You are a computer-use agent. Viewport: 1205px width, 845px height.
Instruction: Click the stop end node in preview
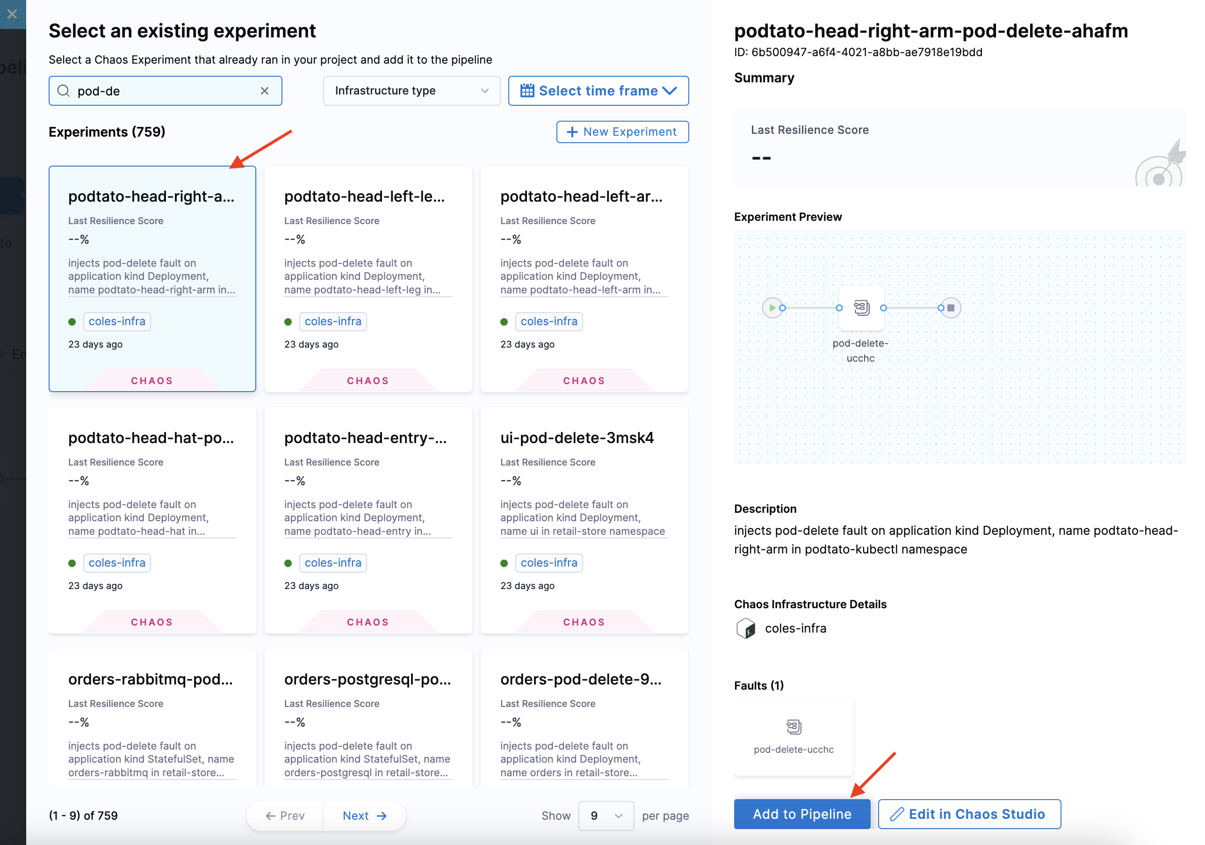[x=951, y=308]
